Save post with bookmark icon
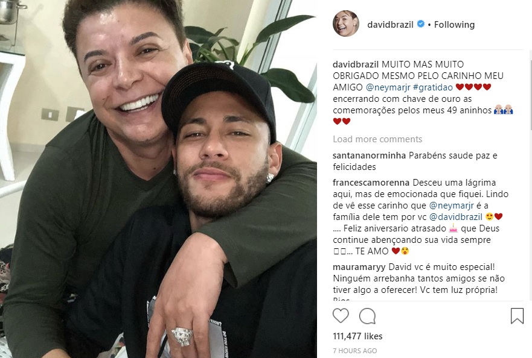This screenshot has width=532, height=358. [517, 316]
